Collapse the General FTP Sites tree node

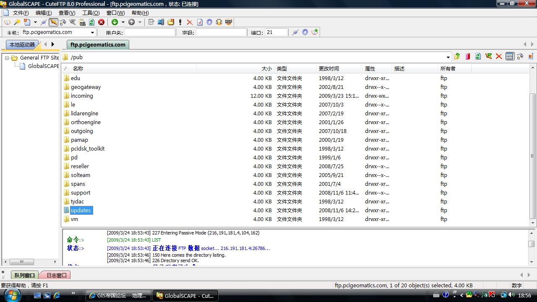(7, 58)
